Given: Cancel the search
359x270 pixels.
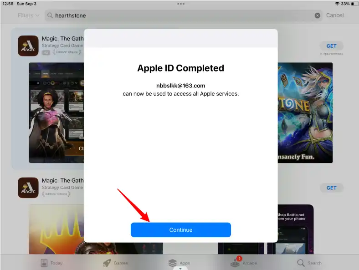Looking at the screenshot, I should click(x=335, y=15).
